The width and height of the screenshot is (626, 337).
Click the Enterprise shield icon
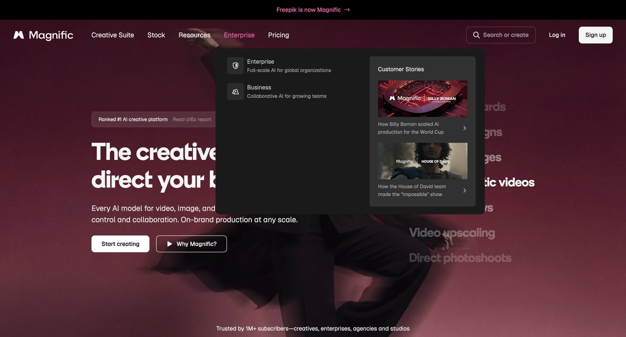point(236,66)
